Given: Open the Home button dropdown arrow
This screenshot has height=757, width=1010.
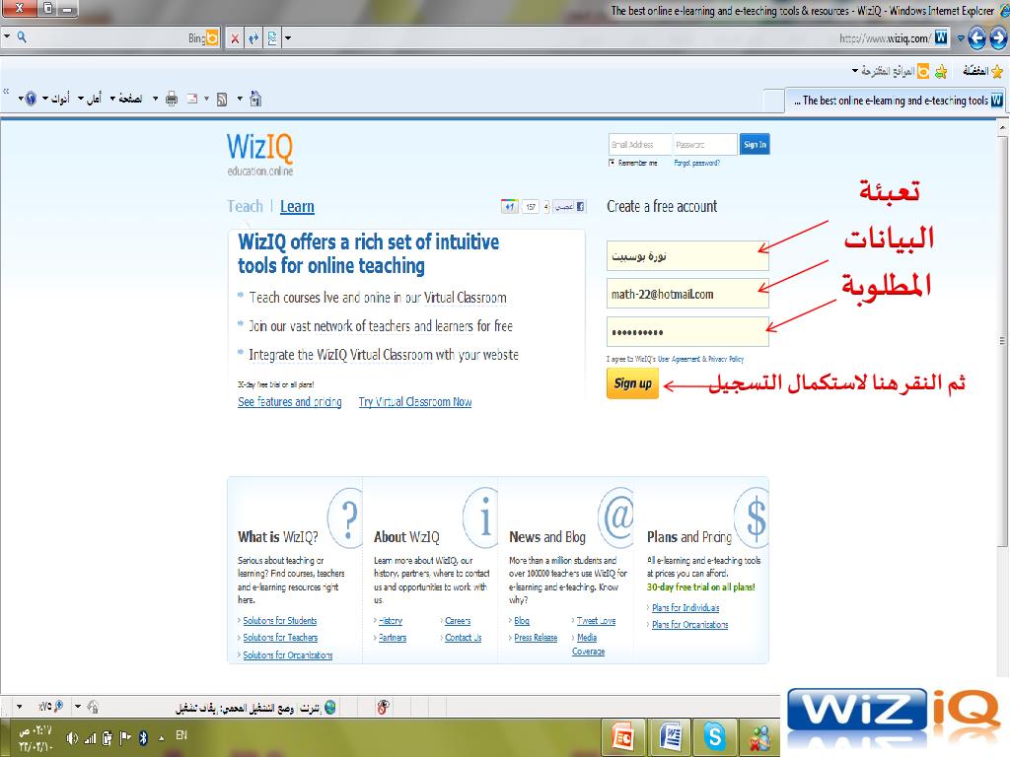Looking at the screenshot, I should [240, 99].
